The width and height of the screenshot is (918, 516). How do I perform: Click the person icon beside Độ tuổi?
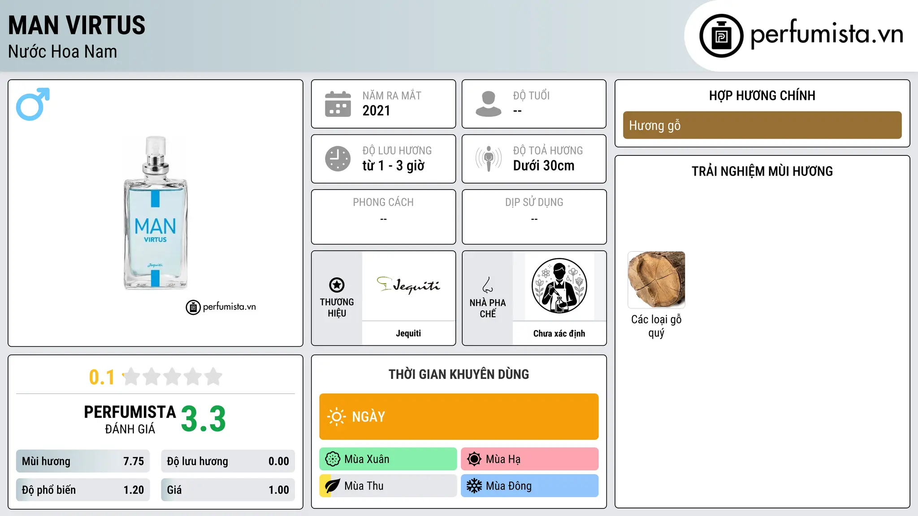click(489, 104)
